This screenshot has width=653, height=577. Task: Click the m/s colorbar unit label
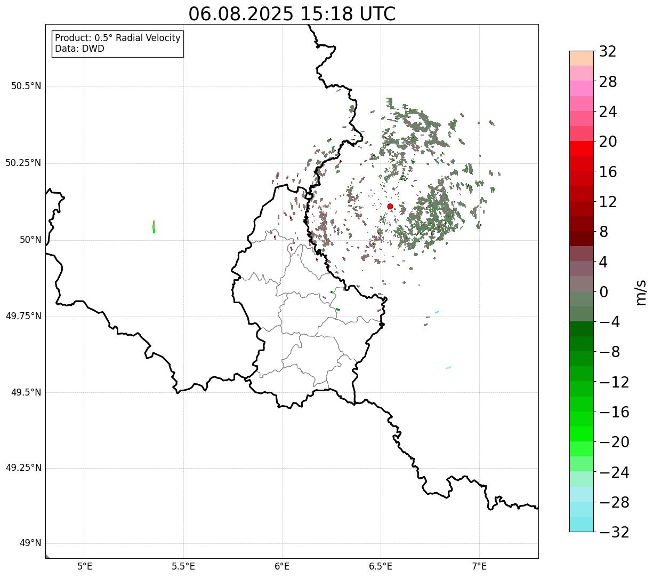pyautogui.click(x=641, y=292)
